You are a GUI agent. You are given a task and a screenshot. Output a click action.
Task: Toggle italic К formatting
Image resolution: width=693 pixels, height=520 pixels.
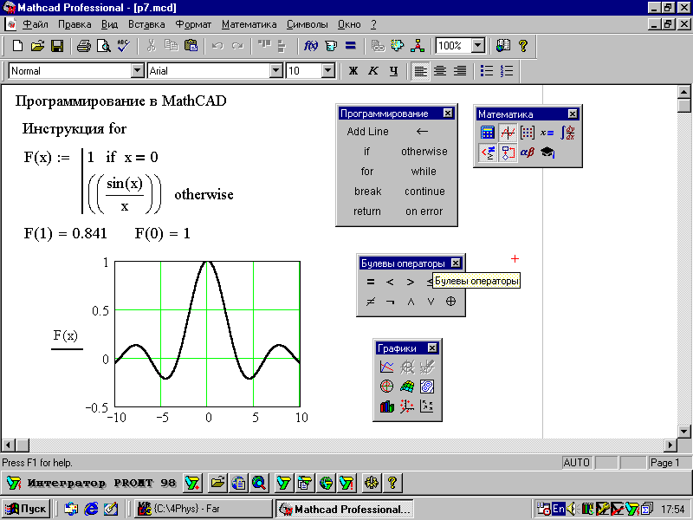(373, 71)
